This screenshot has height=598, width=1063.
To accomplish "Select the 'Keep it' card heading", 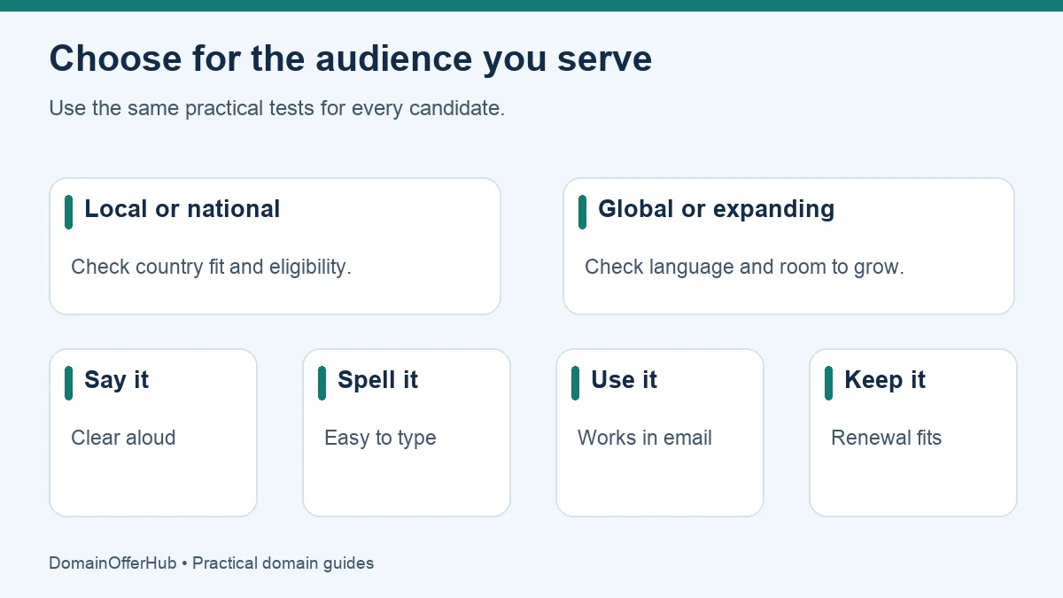I will coord(885,380).
